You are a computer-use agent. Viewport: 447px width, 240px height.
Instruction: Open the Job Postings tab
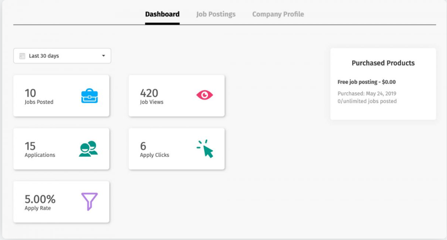[216, 14]
